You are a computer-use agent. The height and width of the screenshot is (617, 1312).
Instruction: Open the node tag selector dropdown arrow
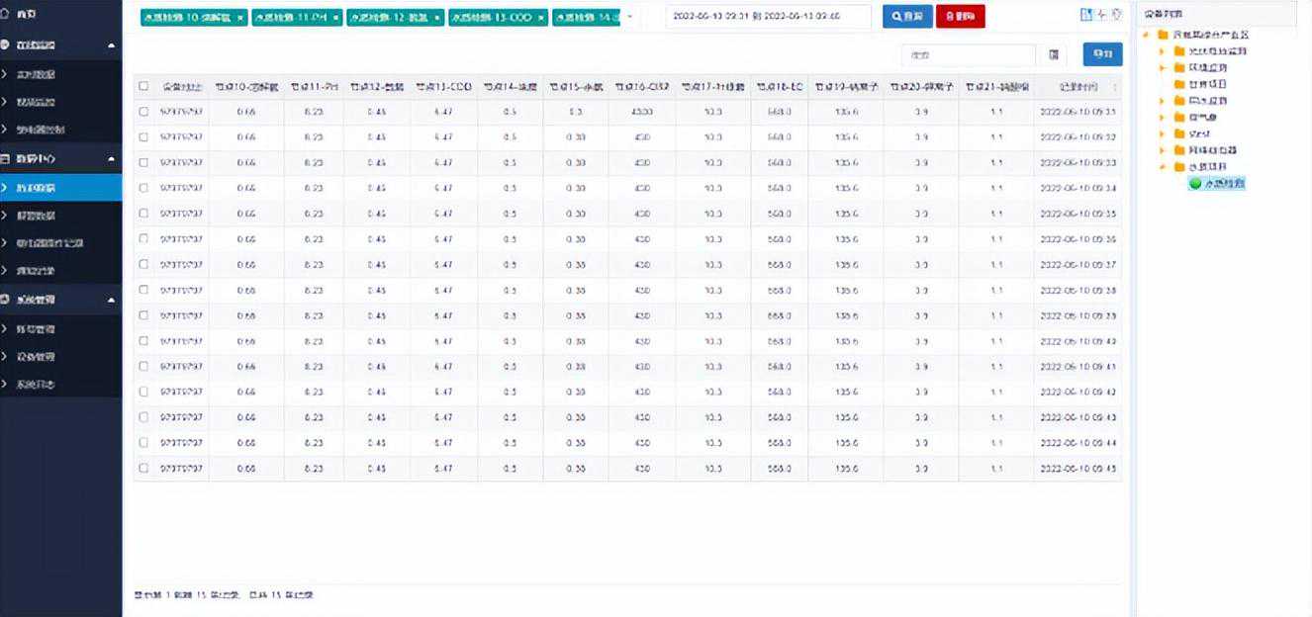pos(631,17)
